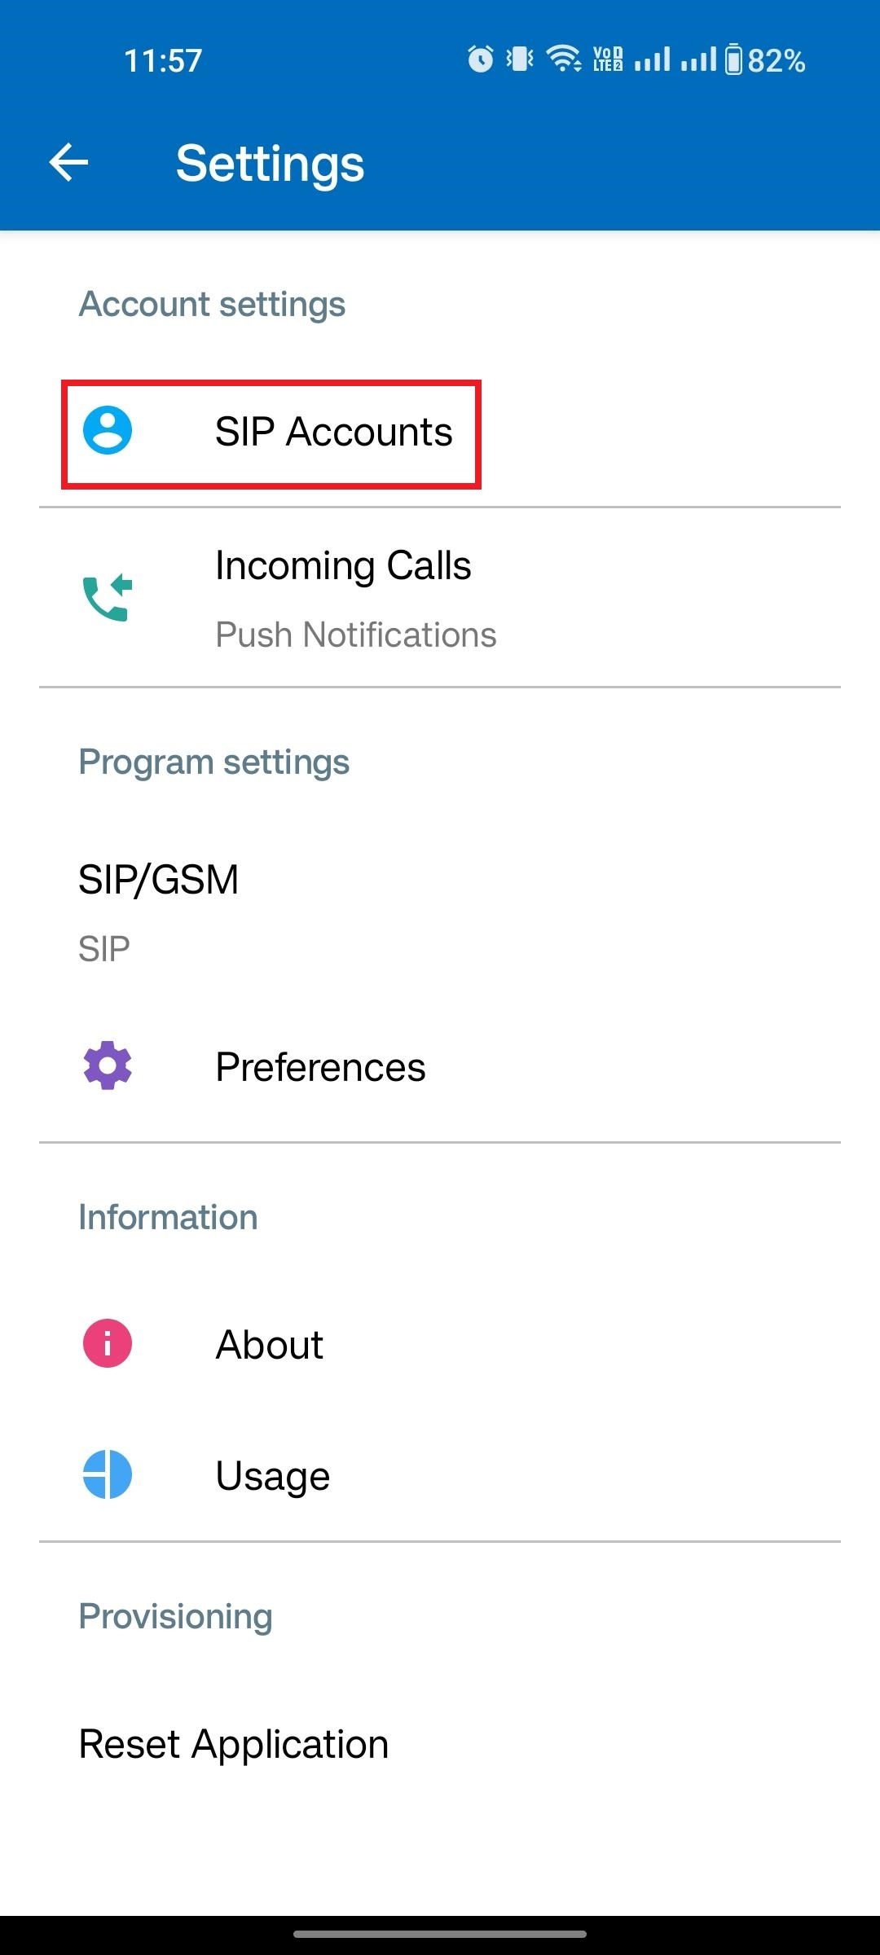This screenshot has width=880, height=1955.
Task: Tap Reset Application
Action: point(234,1744)
